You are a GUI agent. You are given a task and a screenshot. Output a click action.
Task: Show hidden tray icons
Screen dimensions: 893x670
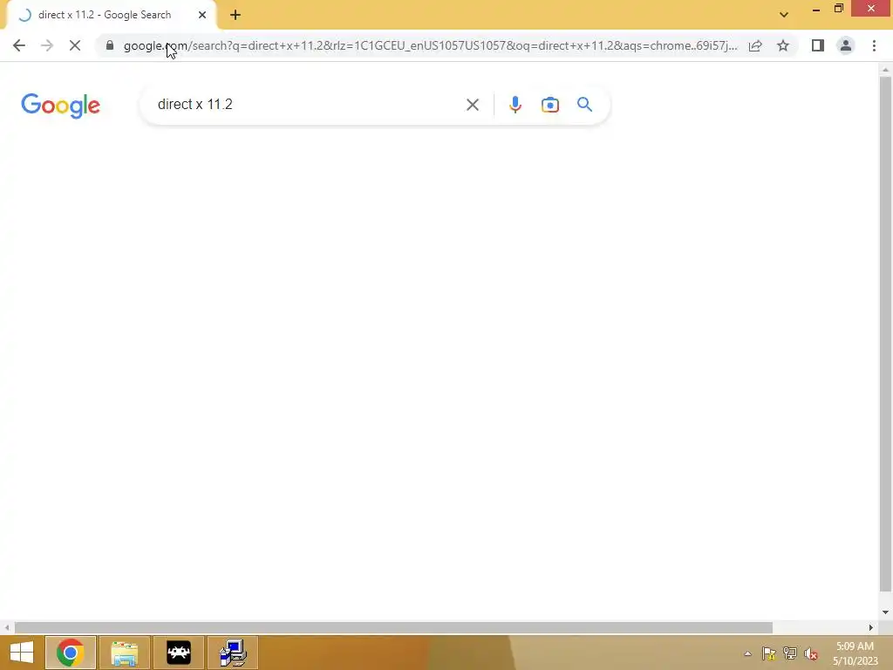[747, 653]
